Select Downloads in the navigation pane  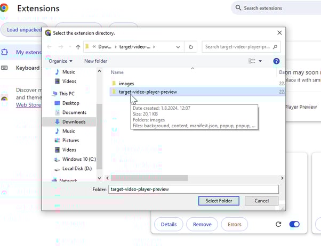pyautogui.click(x=74, y=122)
